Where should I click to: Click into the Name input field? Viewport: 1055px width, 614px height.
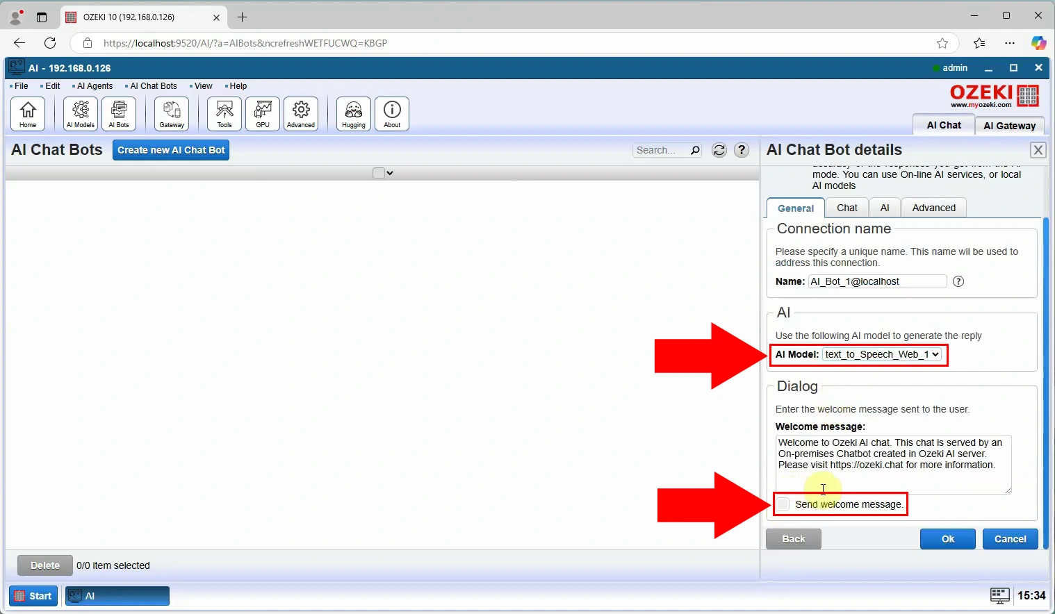877,281
